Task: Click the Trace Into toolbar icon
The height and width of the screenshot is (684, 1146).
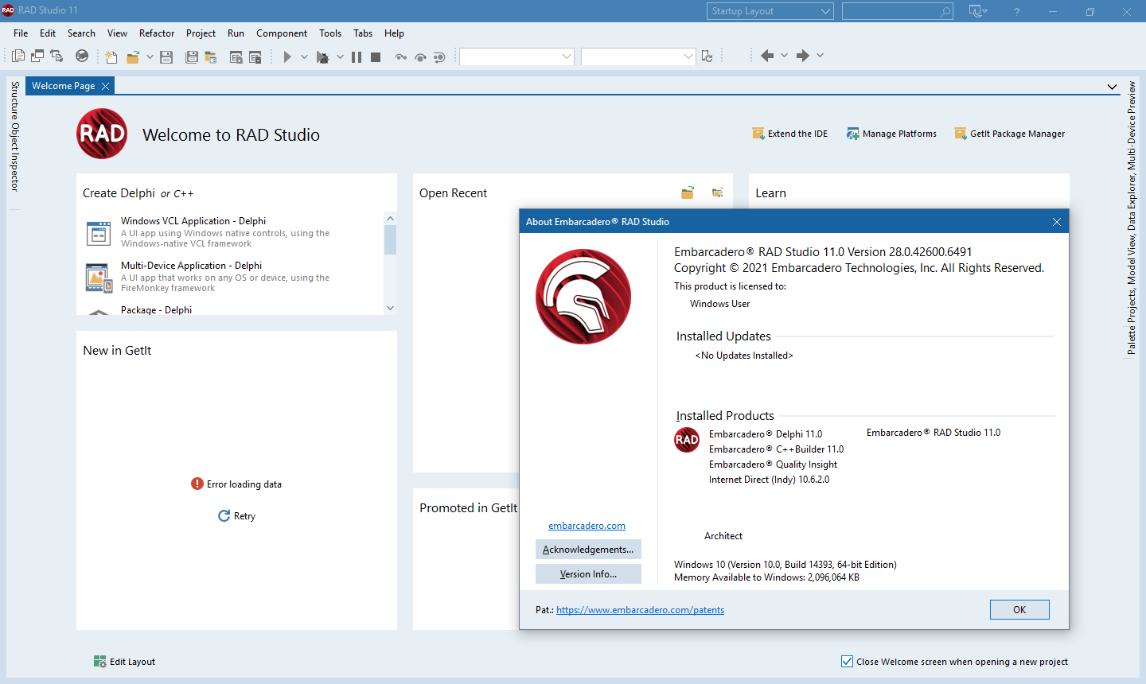Action: pos(400,56)
